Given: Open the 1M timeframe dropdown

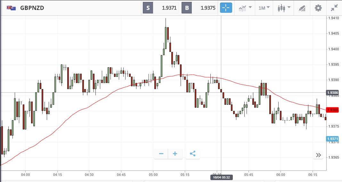Looking at the screenshot, I should (264, 8).
